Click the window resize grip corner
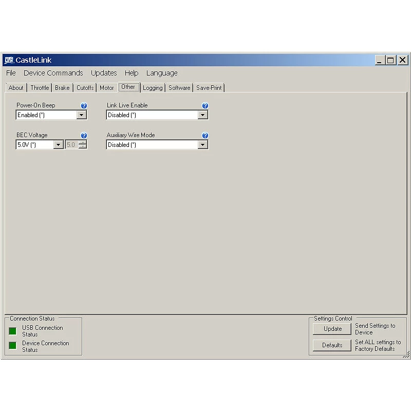The image size is (411, 411). pos(406,354)
